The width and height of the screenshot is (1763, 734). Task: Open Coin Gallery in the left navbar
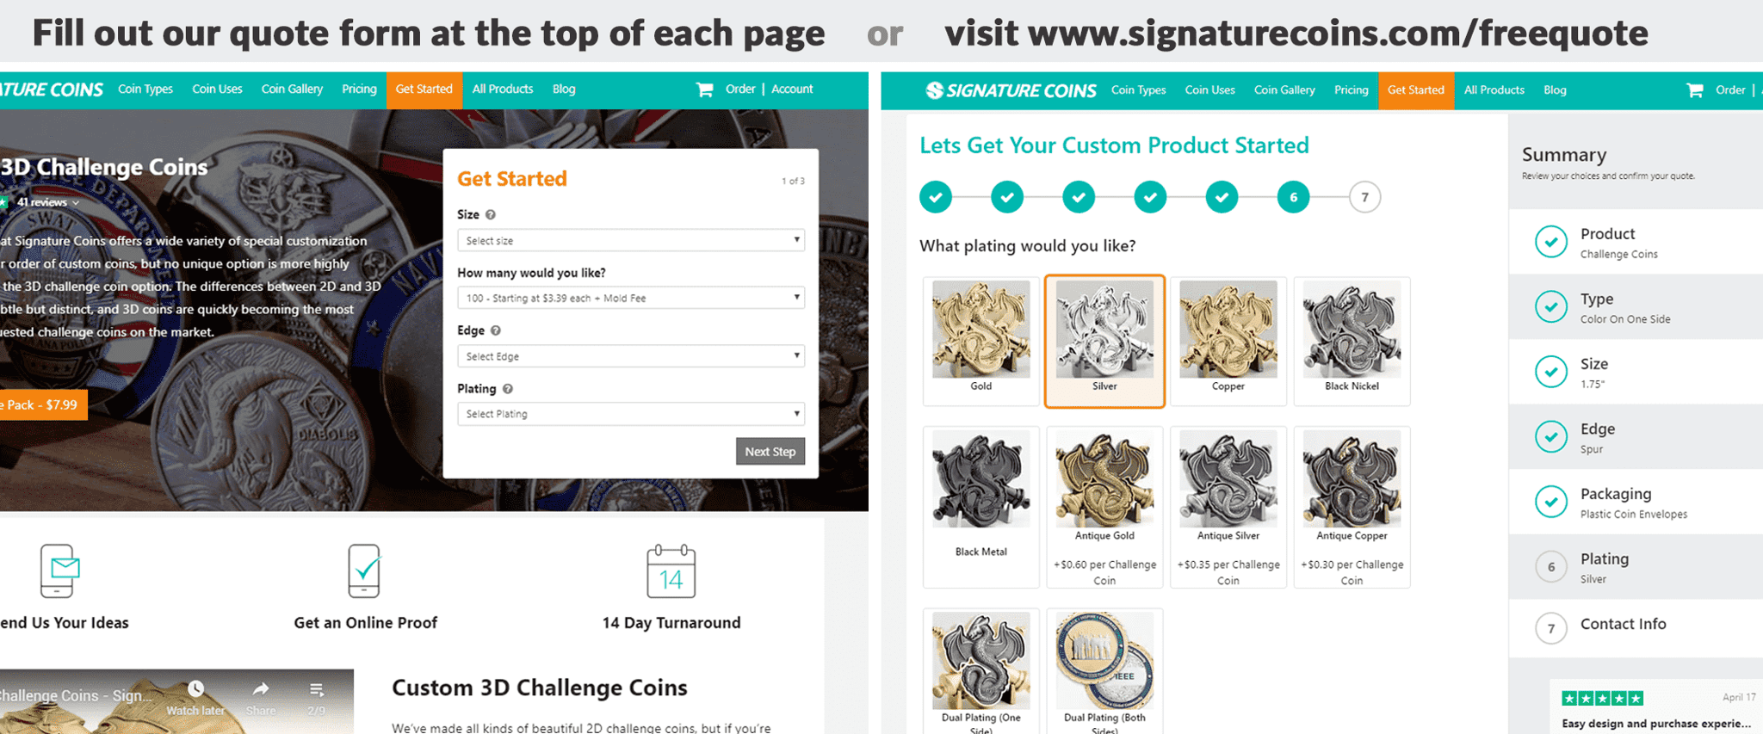(292, 89)
